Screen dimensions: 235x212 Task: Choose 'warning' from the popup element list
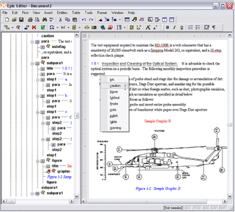(115, 128)
